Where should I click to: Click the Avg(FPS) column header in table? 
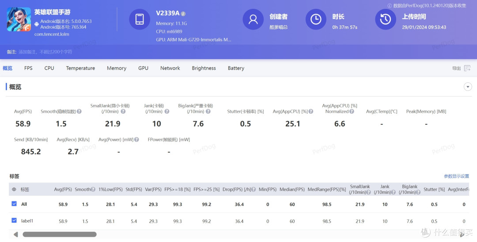63,190
